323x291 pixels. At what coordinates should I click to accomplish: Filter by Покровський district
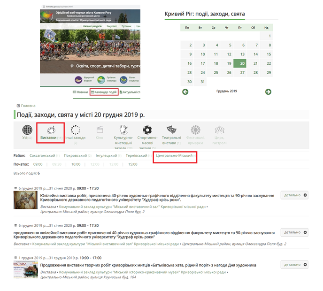76,155
